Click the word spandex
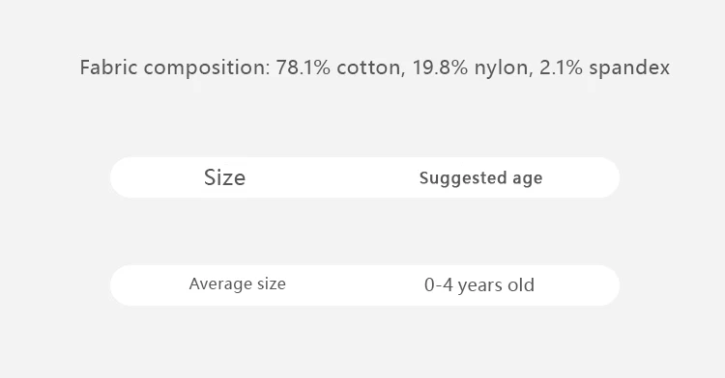Image resolution: width=725 pixels, height=378 pixels. click(629, 68)
